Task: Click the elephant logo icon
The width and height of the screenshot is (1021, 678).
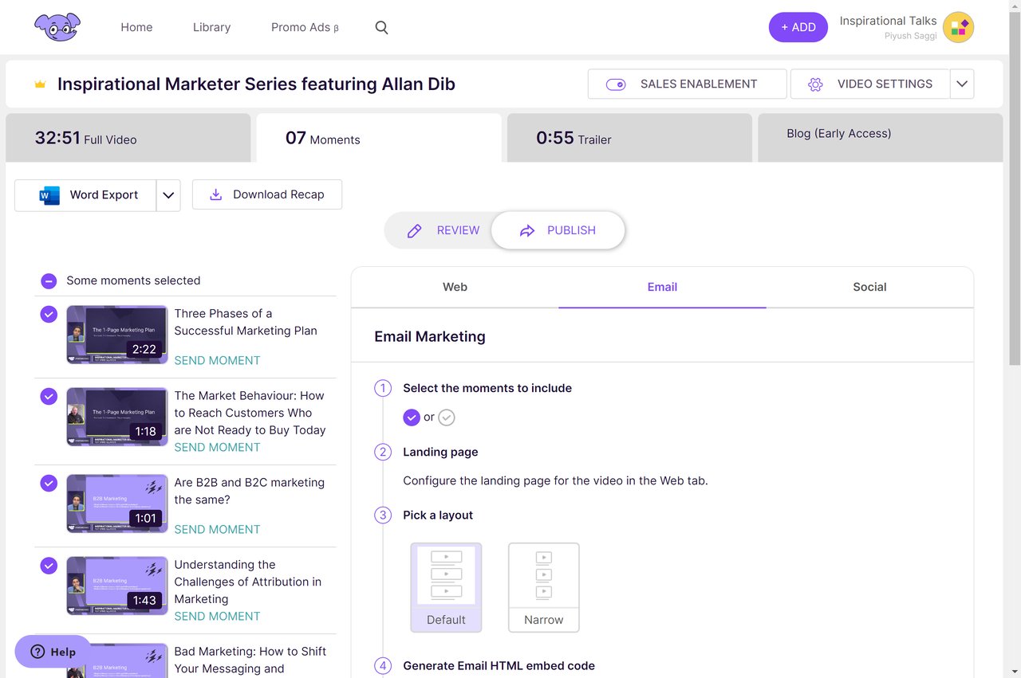Action: click(57, 27)
